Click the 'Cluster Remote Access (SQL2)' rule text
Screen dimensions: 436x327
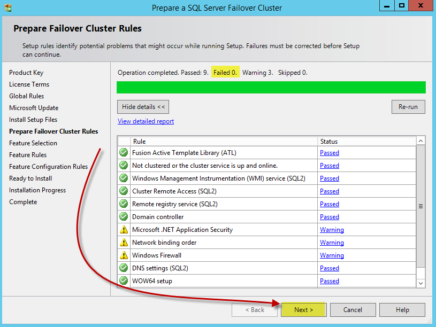pyautogui.click(x=174, y=191)
